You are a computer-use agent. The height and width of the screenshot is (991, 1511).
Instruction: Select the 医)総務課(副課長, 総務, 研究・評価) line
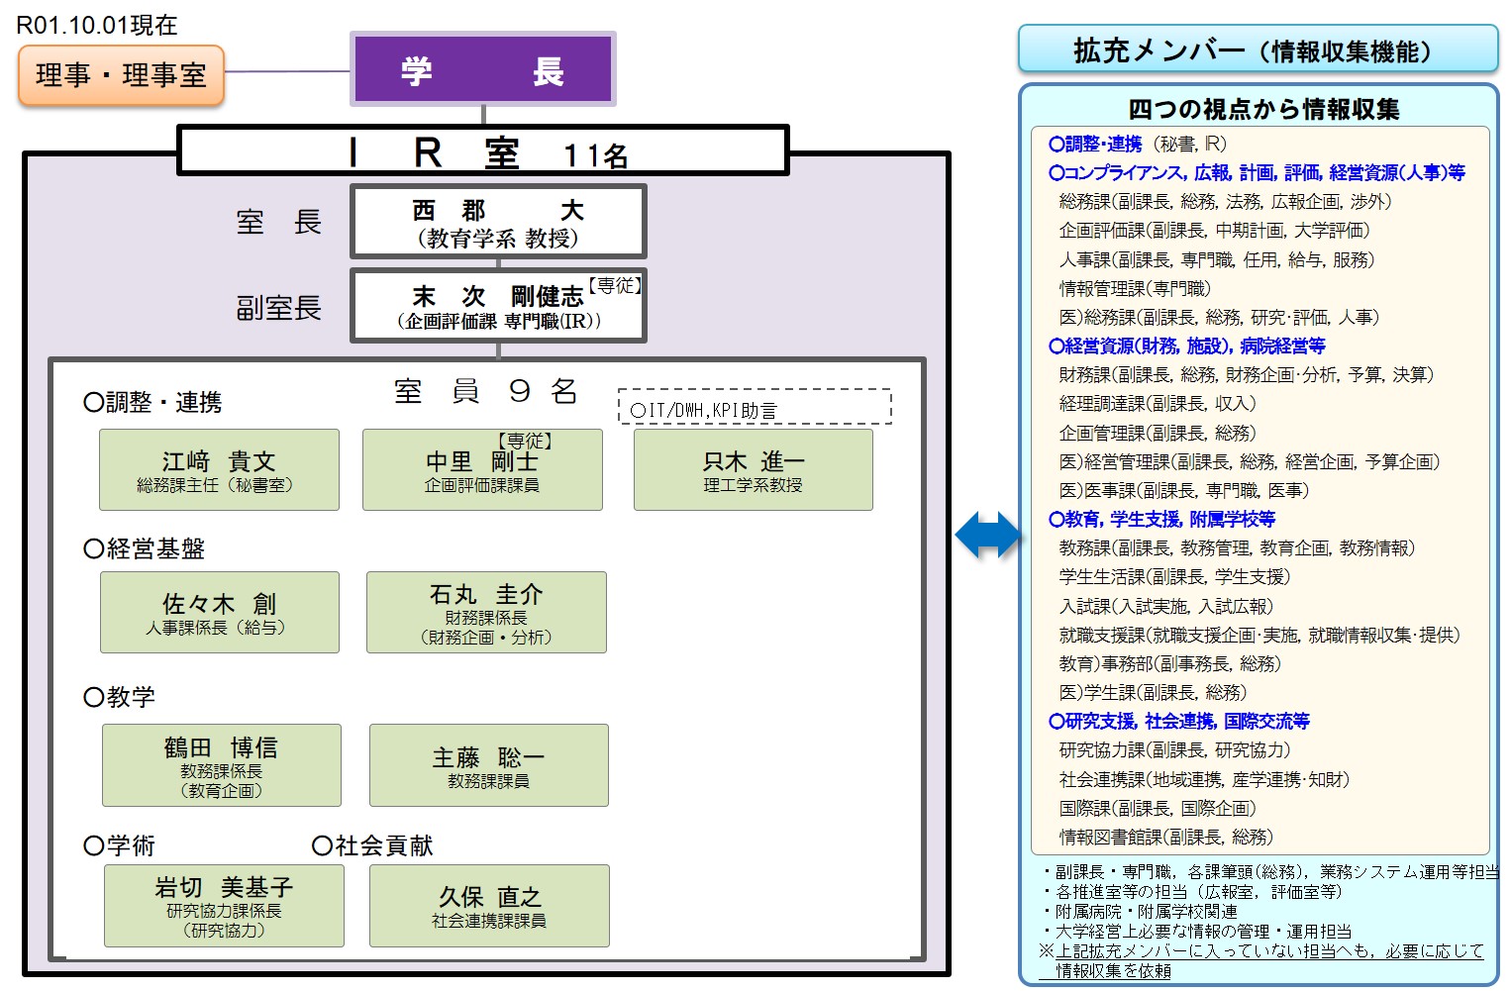(x=1219, y=318)
